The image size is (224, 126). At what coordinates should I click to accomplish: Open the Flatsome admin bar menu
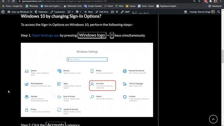(41, 12)
